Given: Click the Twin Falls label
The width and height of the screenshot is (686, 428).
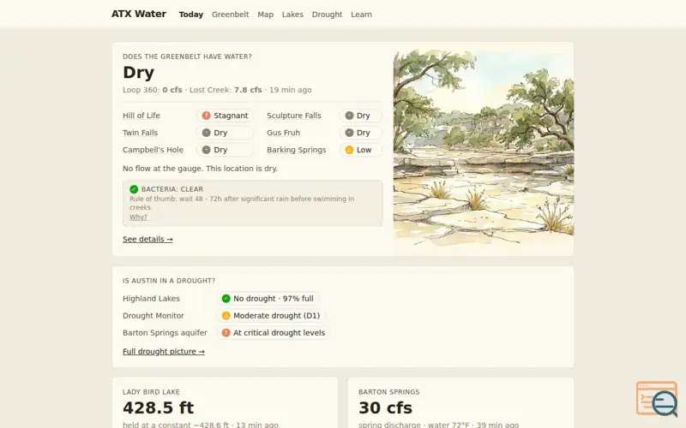Looking at the screenshot, I should pos(140,133).
